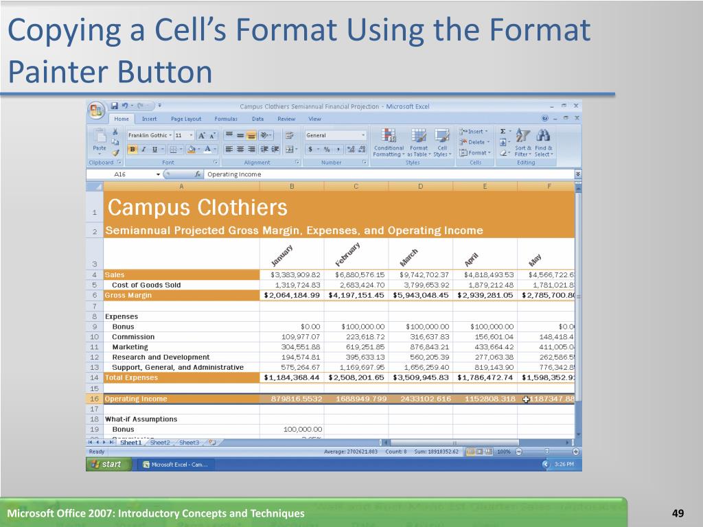The width and height of the screenshot is (703, 527).
Task: Toggle Align Text Right
Action: click(251, 149)
